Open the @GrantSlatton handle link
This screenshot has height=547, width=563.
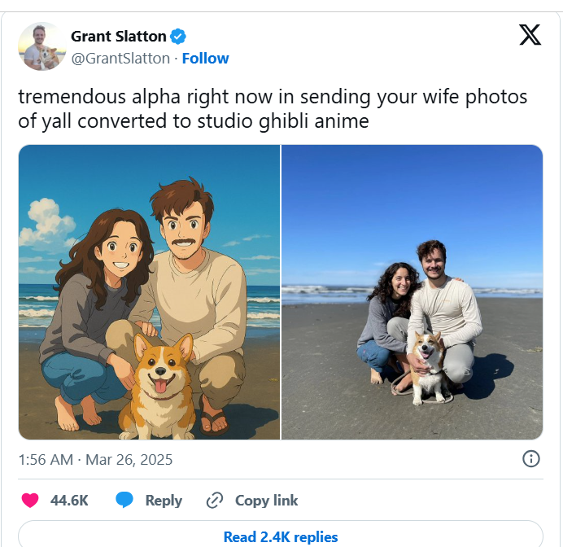120,58
